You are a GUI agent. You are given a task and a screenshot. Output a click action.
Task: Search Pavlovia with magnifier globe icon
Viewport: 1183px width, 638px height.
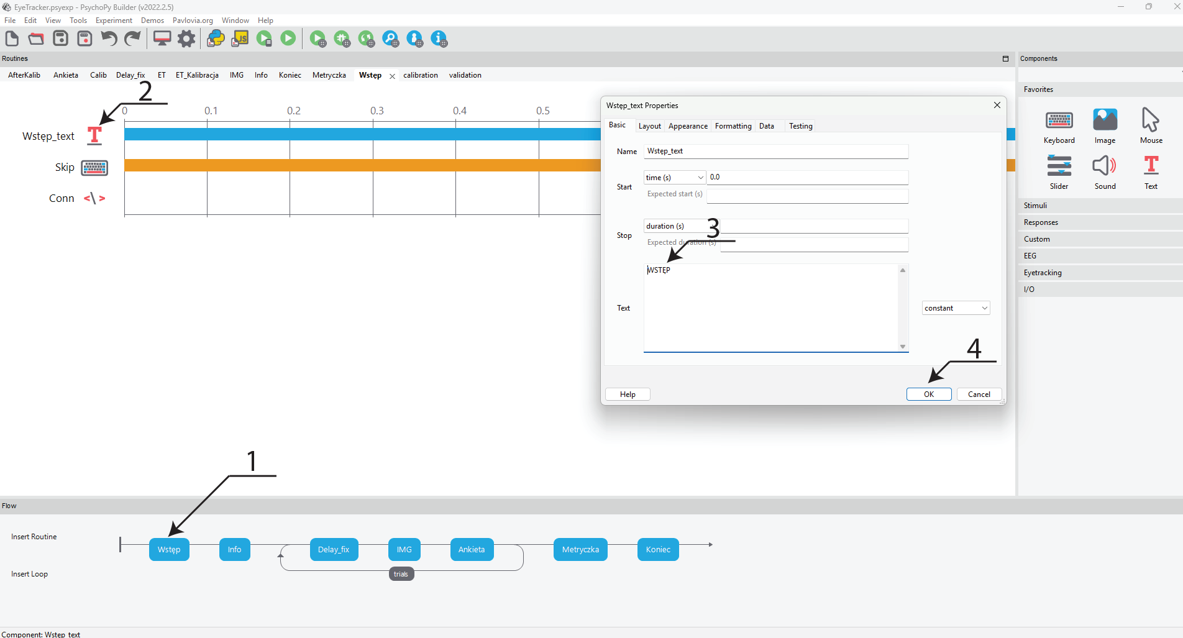tap(391, 39)
